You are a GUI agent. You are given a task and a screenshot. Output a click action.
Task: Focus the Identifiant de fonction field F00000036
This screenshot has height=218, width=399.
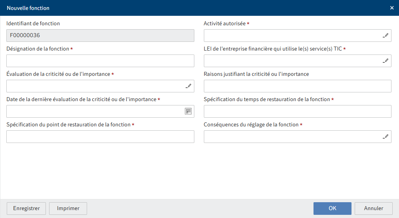click(100, 36)
